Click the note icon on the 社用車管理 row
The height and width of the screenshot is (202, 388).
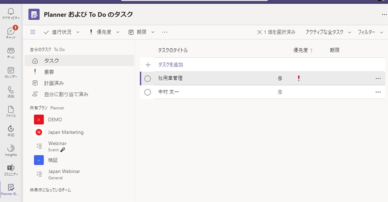click(280, 78)
